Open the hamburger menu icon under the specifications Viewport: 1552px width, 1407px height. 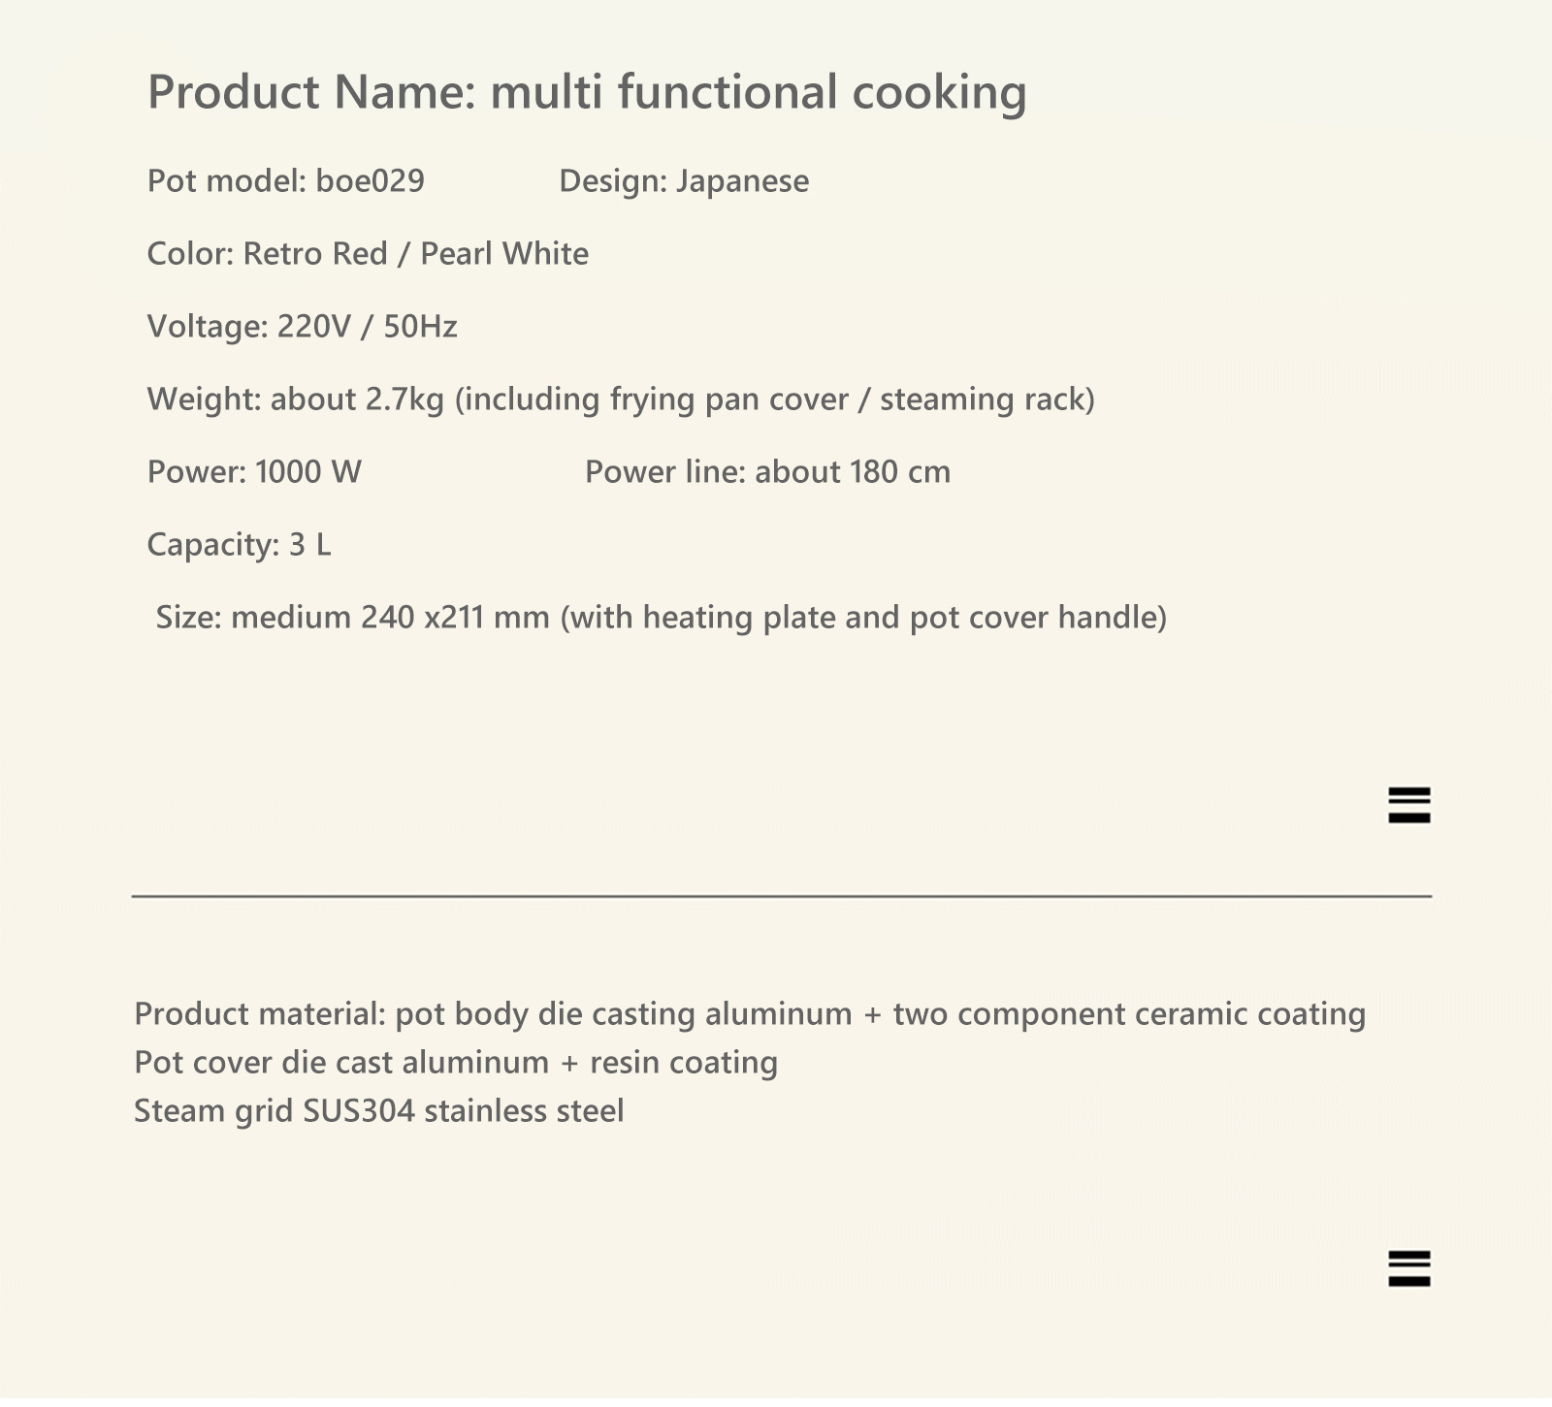point(1408,805)
